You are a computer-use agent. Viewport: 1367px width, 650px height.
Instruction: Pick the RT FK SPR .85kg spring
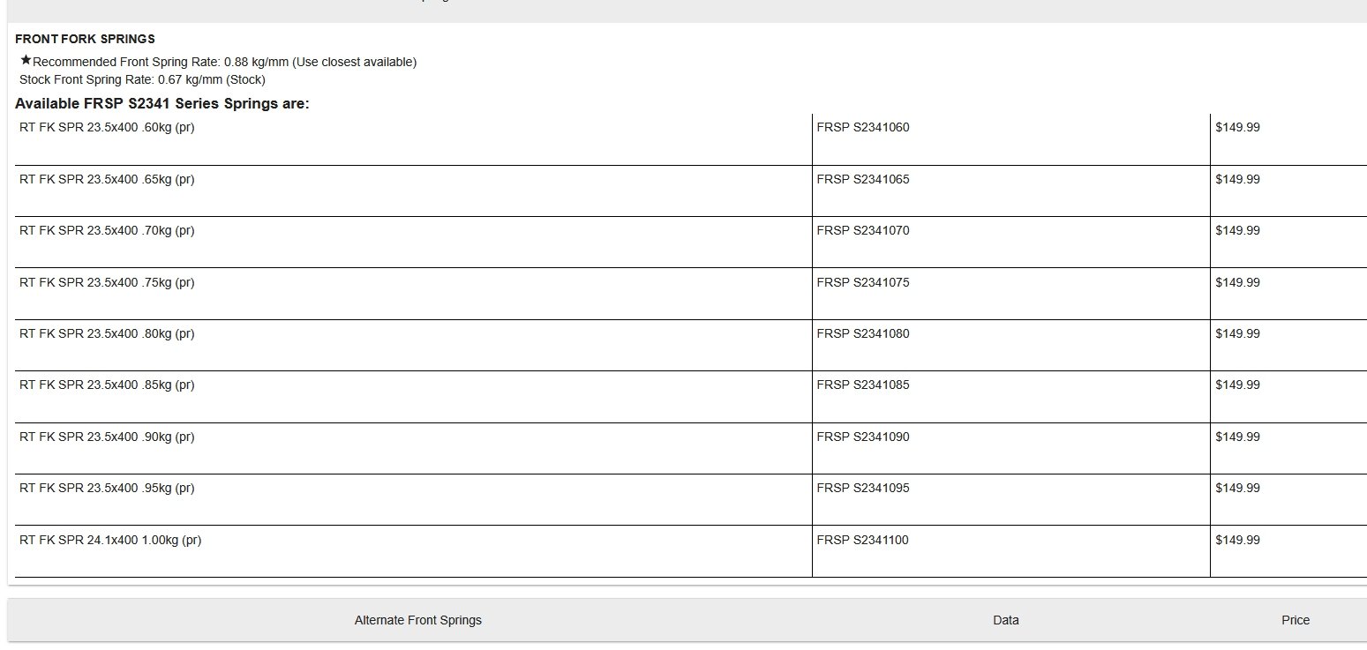pos(107,385)
